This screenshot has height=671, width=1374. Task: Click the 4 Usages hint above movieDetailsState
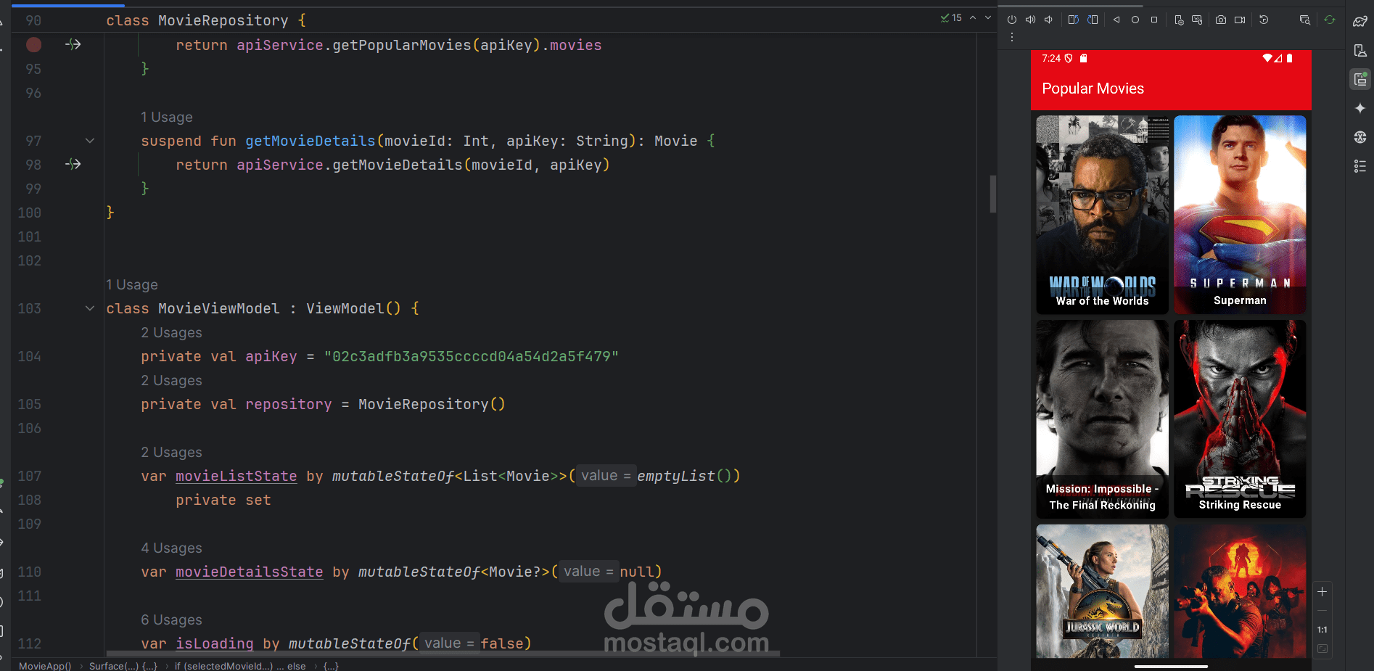tap(172, 548)
